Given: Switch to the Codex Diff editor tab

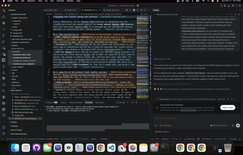Looking at the screenshot, I should pos(71,10).
